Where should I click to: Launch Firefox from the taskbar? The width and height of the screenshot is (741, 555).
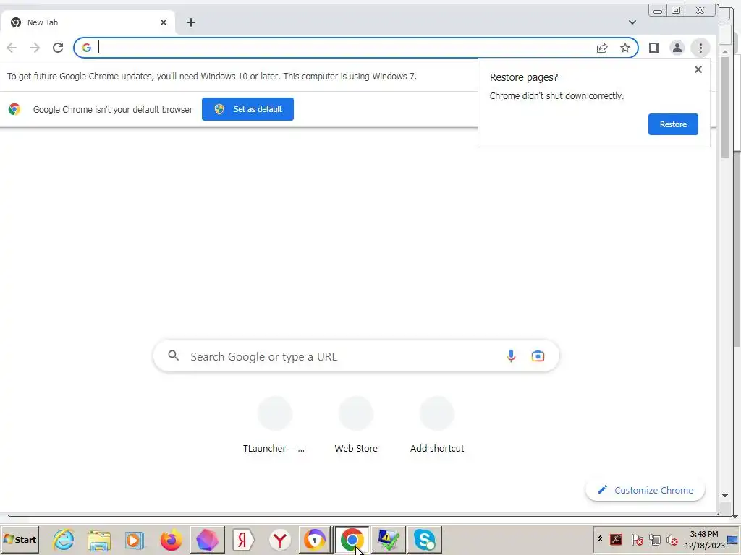(x=171, y=539)
